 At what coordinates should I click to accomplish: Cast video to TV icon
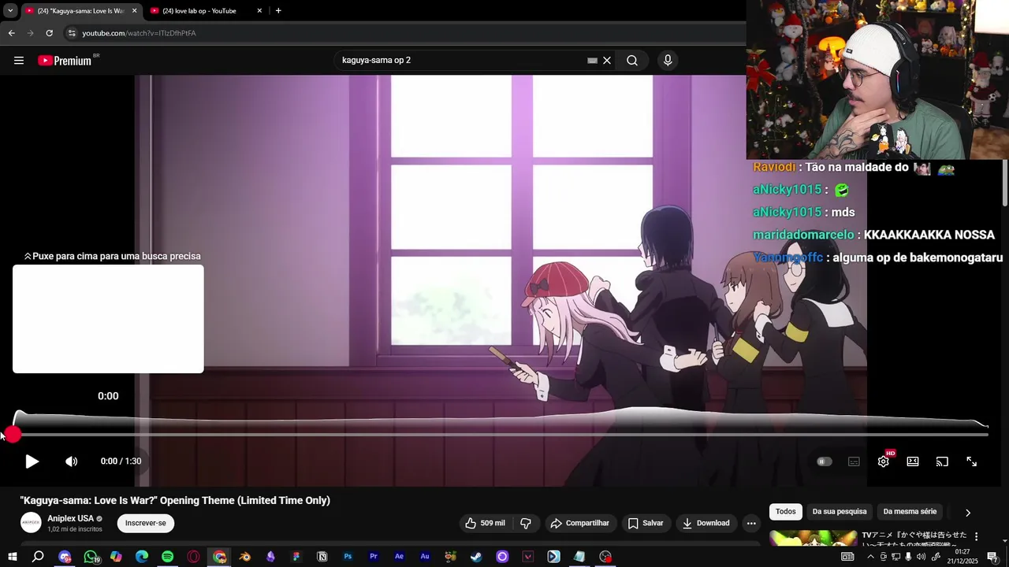[942, 461]
